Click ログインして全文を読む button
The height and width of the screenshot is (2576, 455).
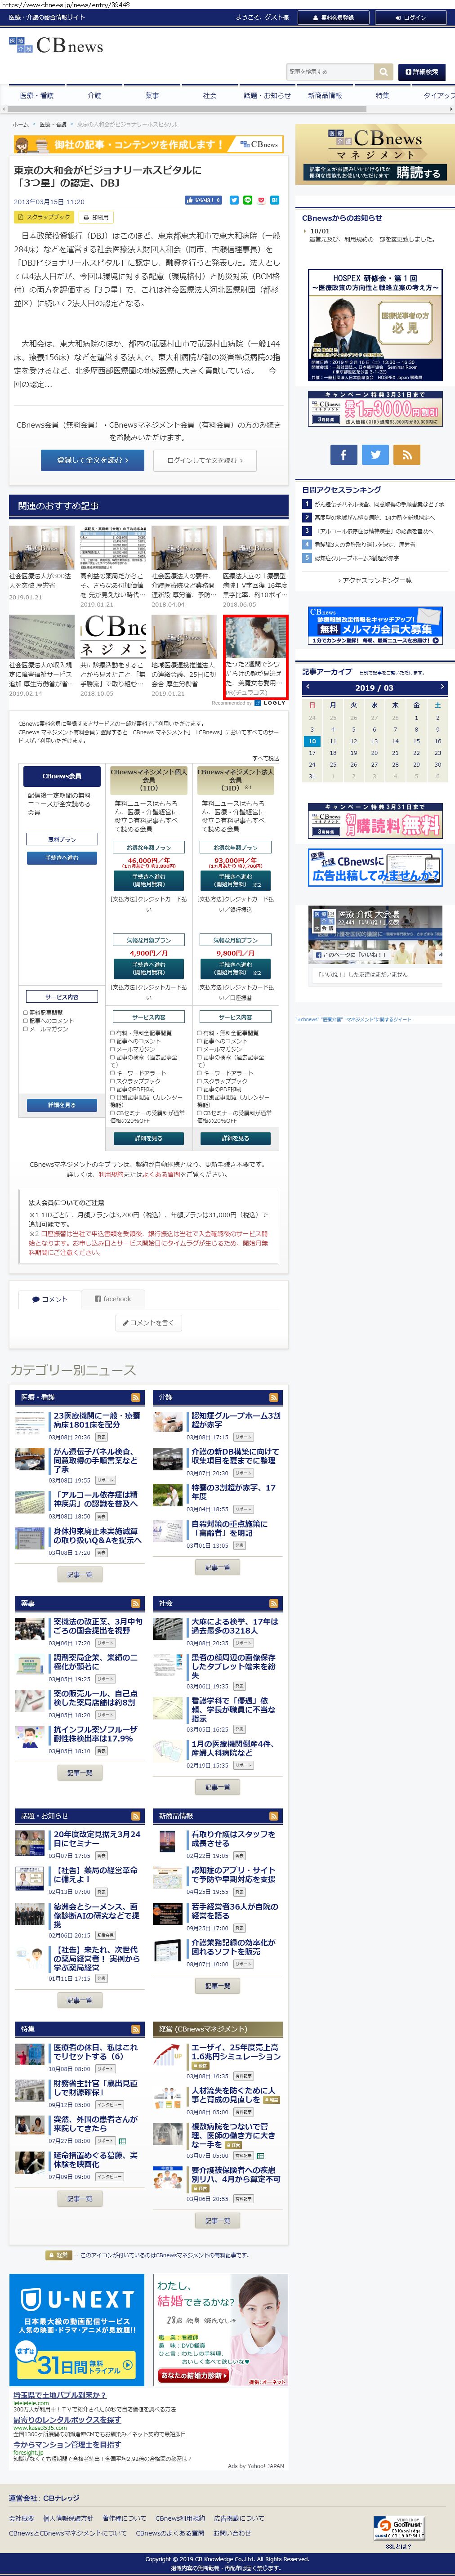(x=204, y=460)
